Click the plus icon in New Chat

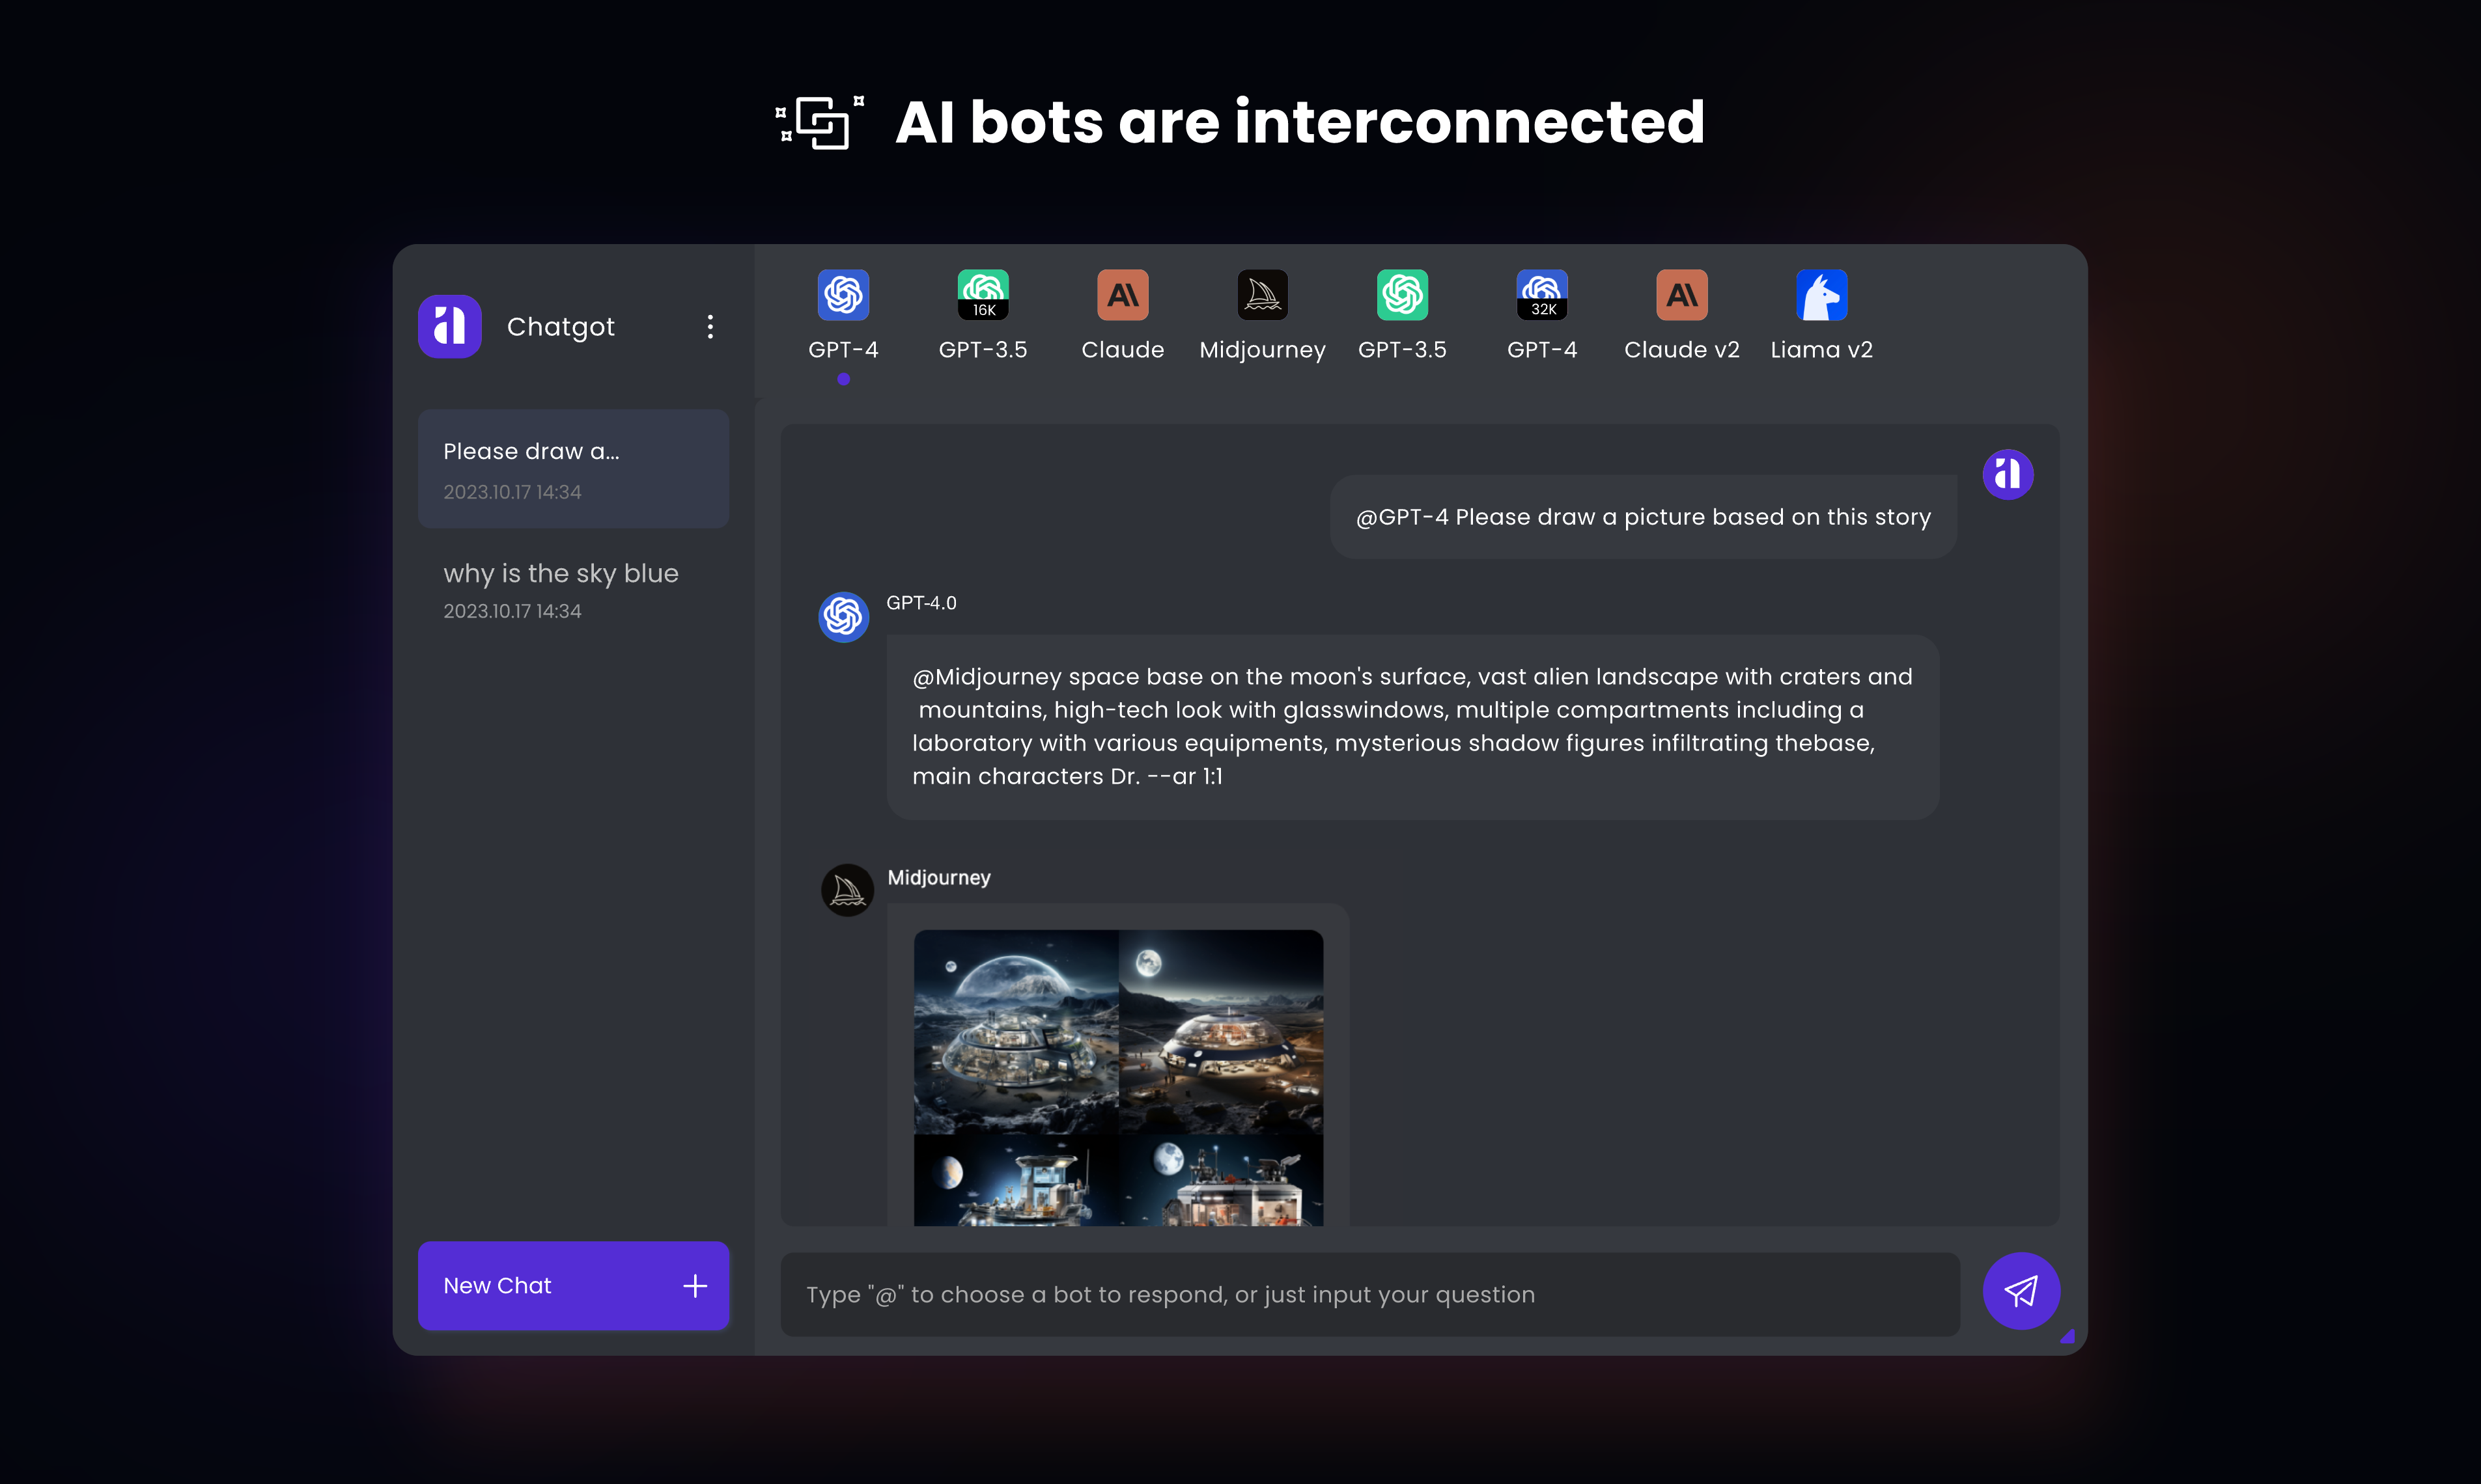pos(694,1286)
